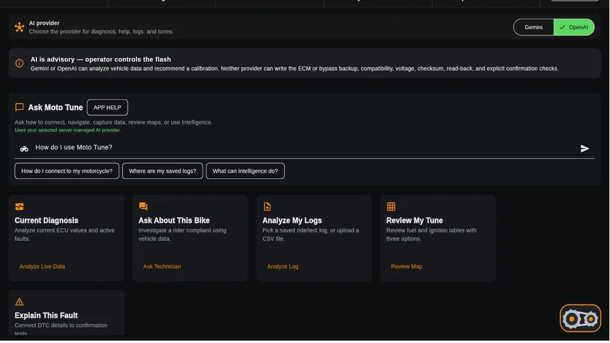The image size is (610, 343).
Task: Click Analyze Log link
Action: [282, 266]
